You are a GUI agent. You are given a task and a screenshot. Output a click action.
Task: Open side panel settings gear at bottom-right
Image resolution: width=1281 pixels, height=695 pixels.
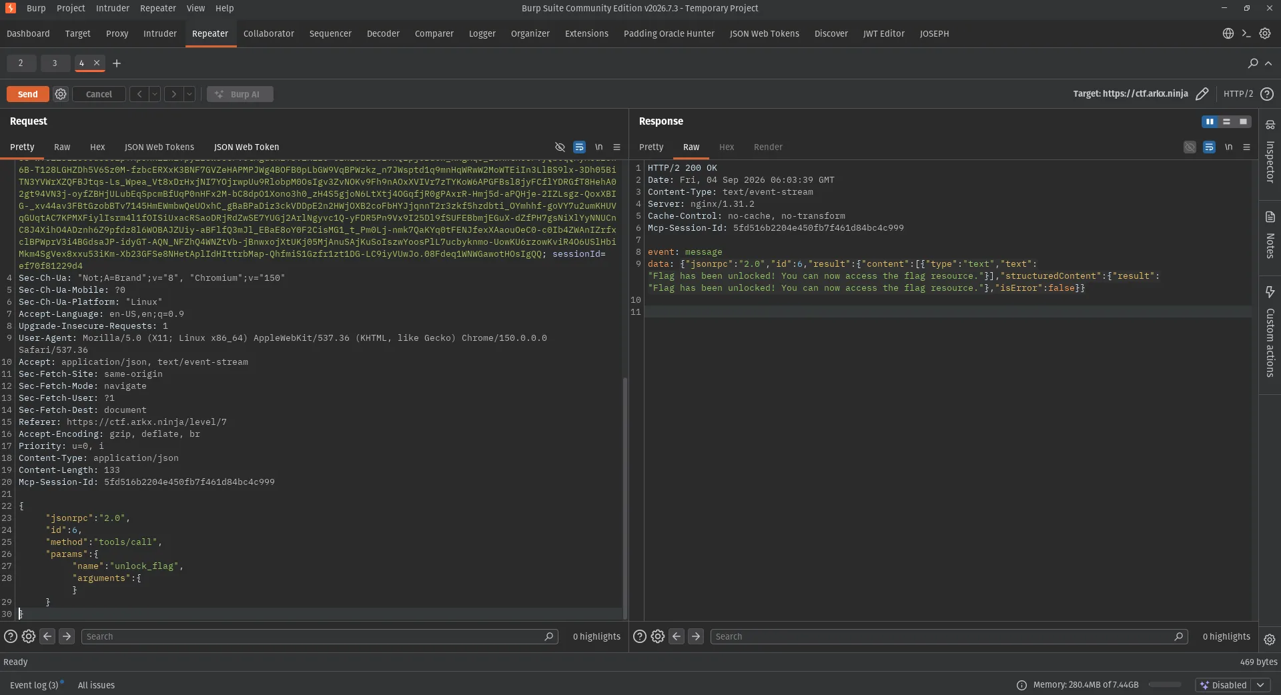[1269, 639]
